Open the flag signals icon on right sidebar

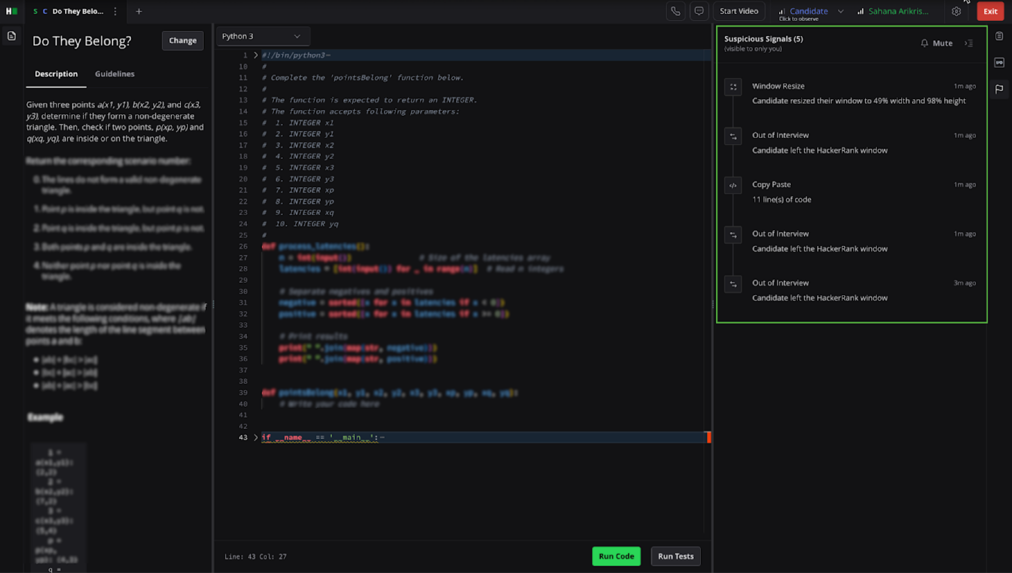click(x=999, y=89)
